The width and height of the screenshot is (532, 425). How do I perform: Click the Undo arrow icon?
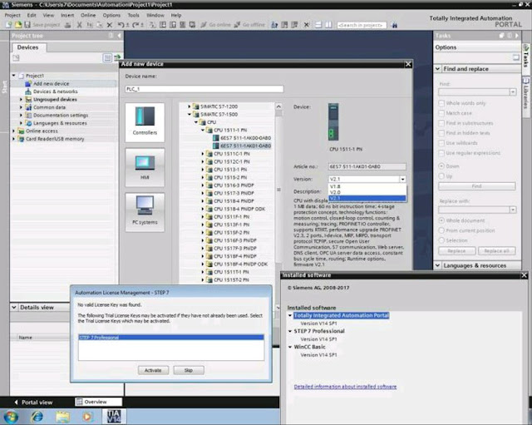click(121, 25)
